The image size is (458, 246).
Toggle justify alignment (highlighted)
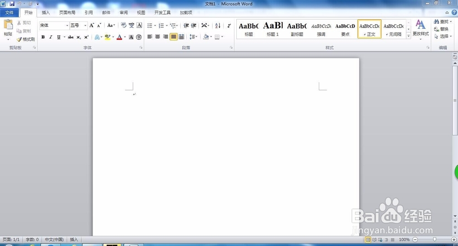(x=174, y=37)
